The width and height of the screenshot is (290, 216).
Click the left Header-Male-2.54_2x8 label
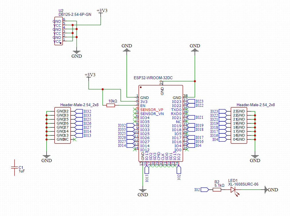point(79,105)
